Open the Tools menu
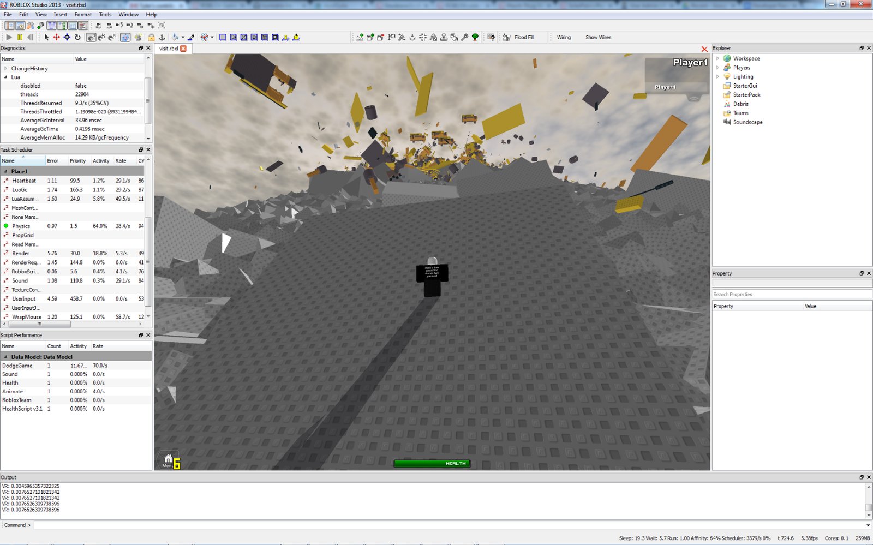Image resolution: width=873 pixels, height=545 pixels. pos(105,15)
